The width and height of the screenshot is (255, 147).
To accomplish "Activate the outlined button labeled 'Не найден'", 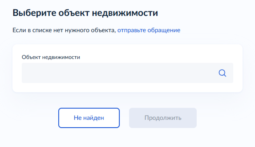I will pyautogui.click(x=89, y=118).
